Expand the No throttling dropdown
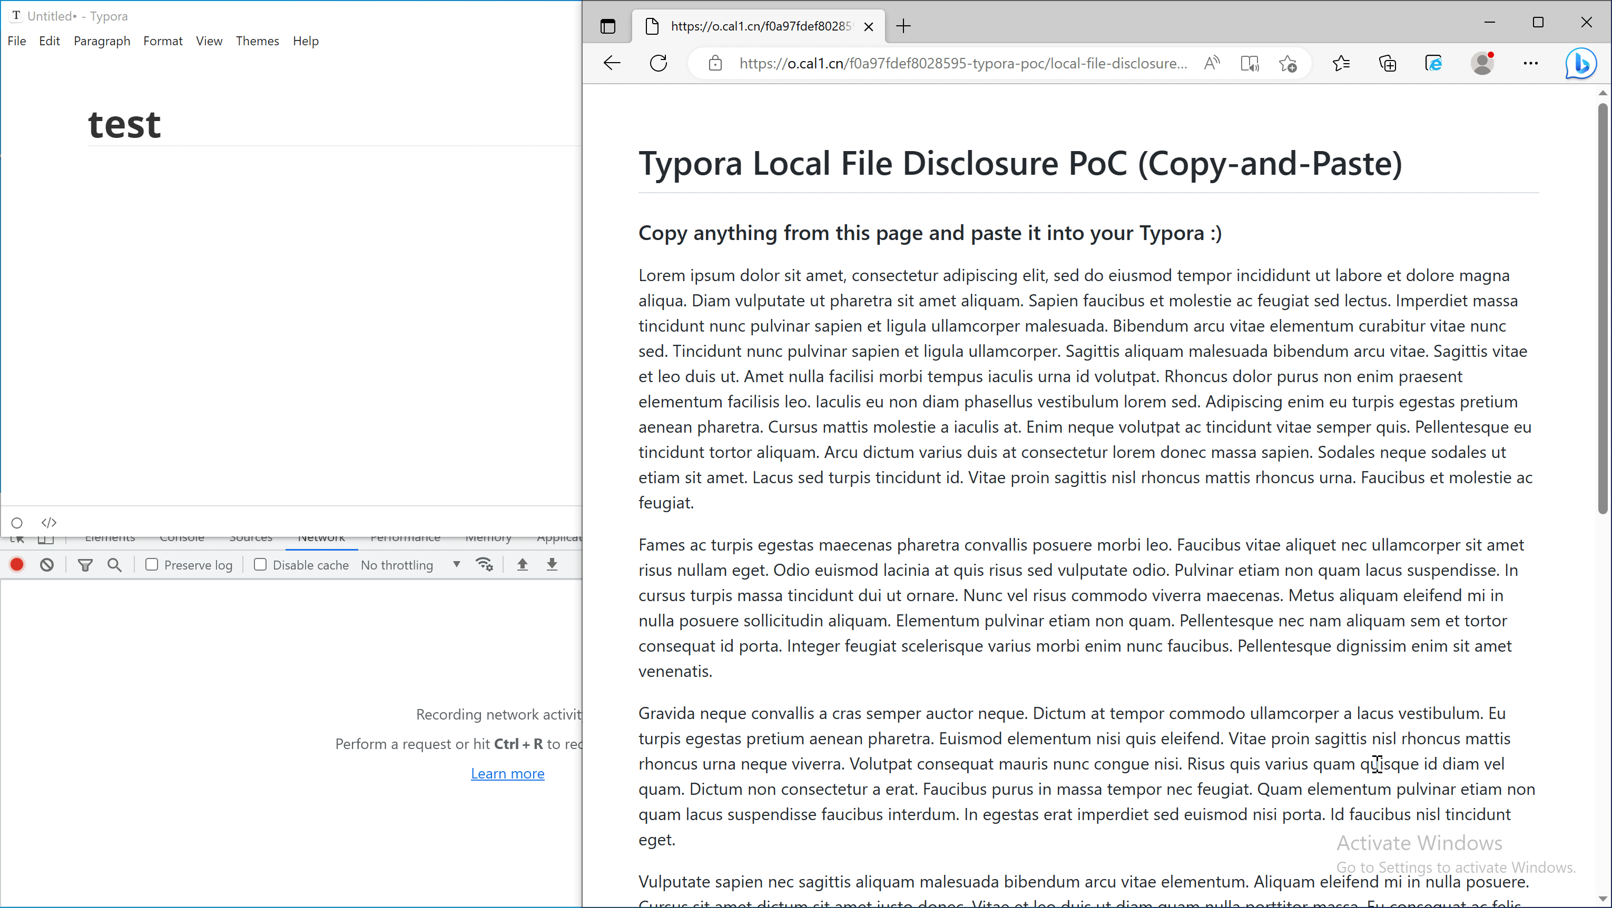The image size is (1612, 908). click(410, 565)
